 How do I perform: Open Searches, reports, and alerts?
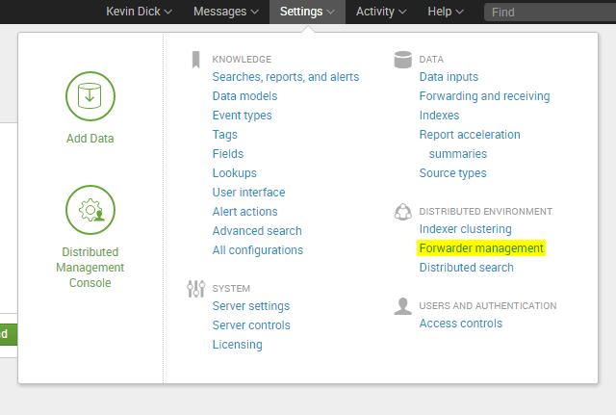(x=286, y=77)
